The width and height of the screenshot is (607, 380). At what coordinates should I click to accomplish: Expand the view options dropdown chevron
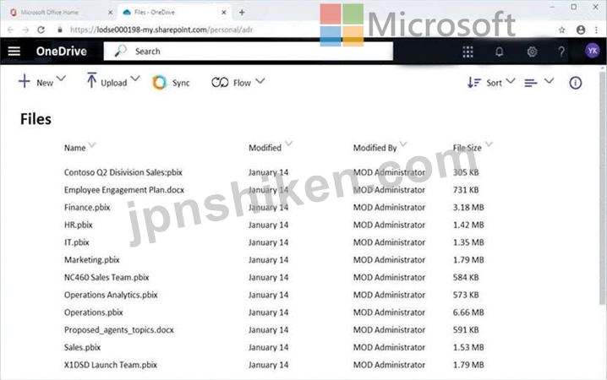tap(549, 81)
